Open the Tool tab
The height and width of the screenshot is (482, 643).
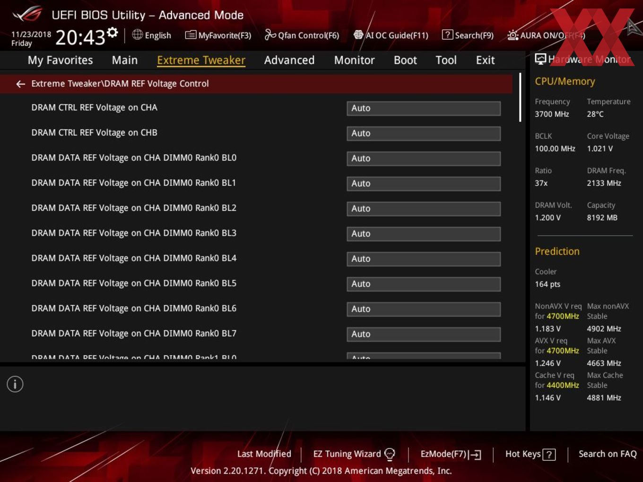pyautogui.click(x=446, y=60)
